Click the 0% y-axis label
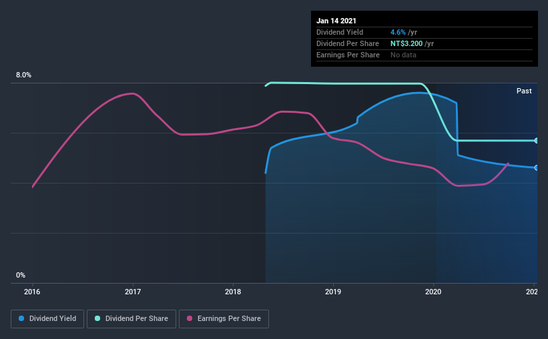 click(21, 276)
